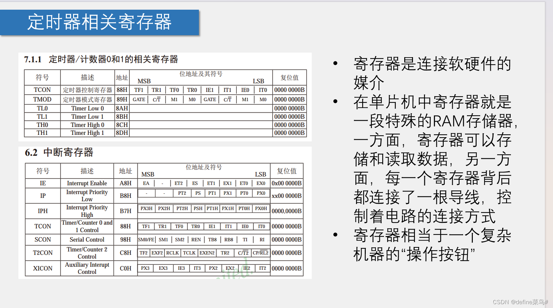
Task: Select heading 7.1.1 定时器/计数器0和1的相关寄存器
Action: 101,59
